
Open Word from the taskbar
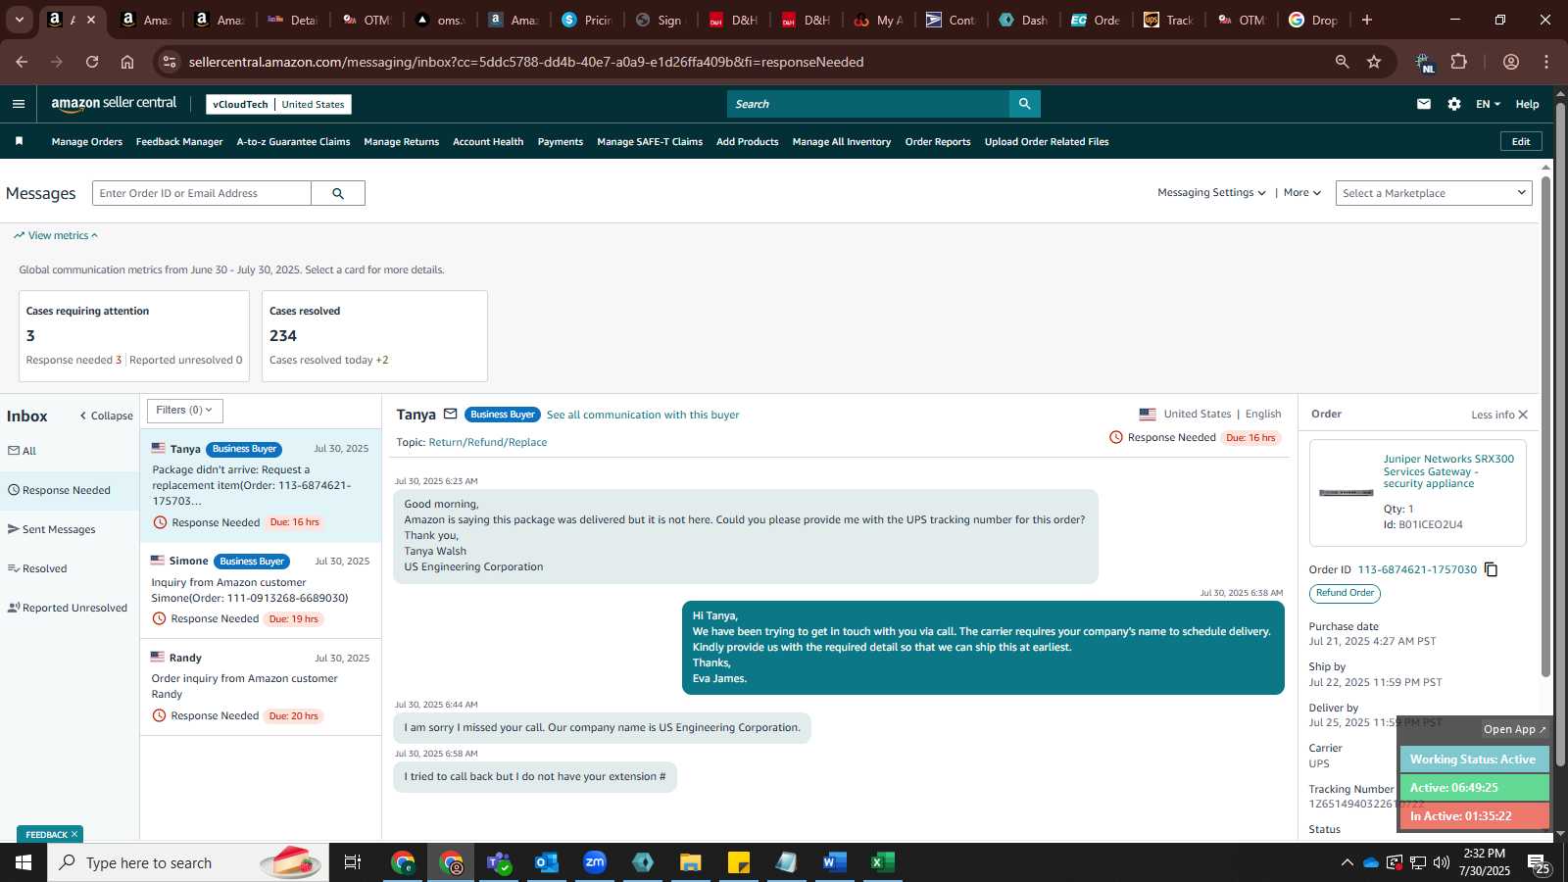click(x=835, y=862)
